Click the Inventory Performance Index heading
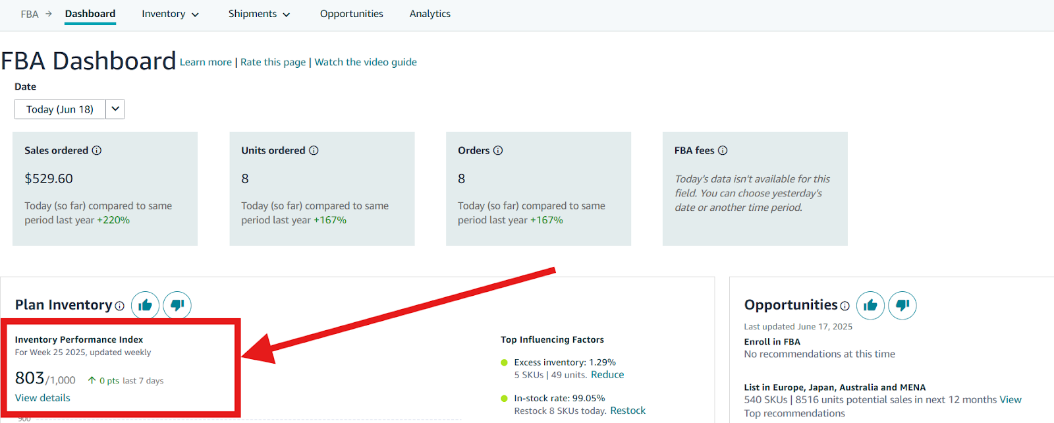Image resolution: width=1054 pixels, height=423 pixels. tap(79, 339)
